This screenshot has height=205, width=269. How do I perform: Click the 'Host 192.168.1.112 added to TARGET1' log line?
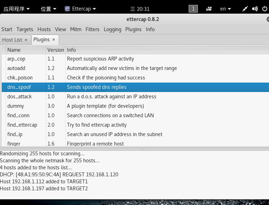click(44, 181)
